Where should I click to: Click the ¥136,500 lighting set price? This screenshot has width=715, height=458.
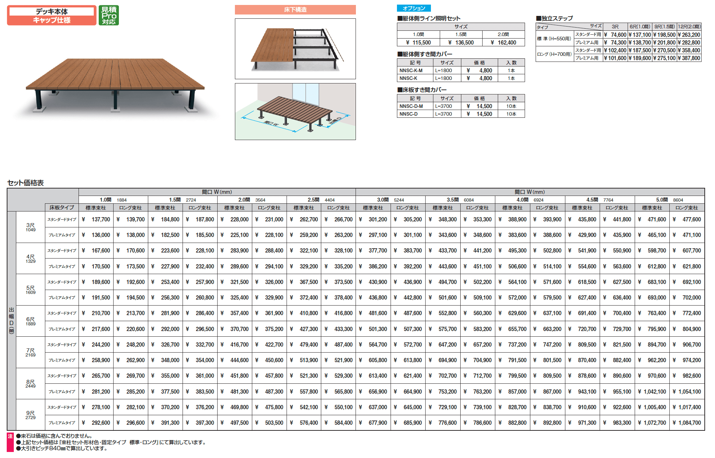tap(461, 42)
